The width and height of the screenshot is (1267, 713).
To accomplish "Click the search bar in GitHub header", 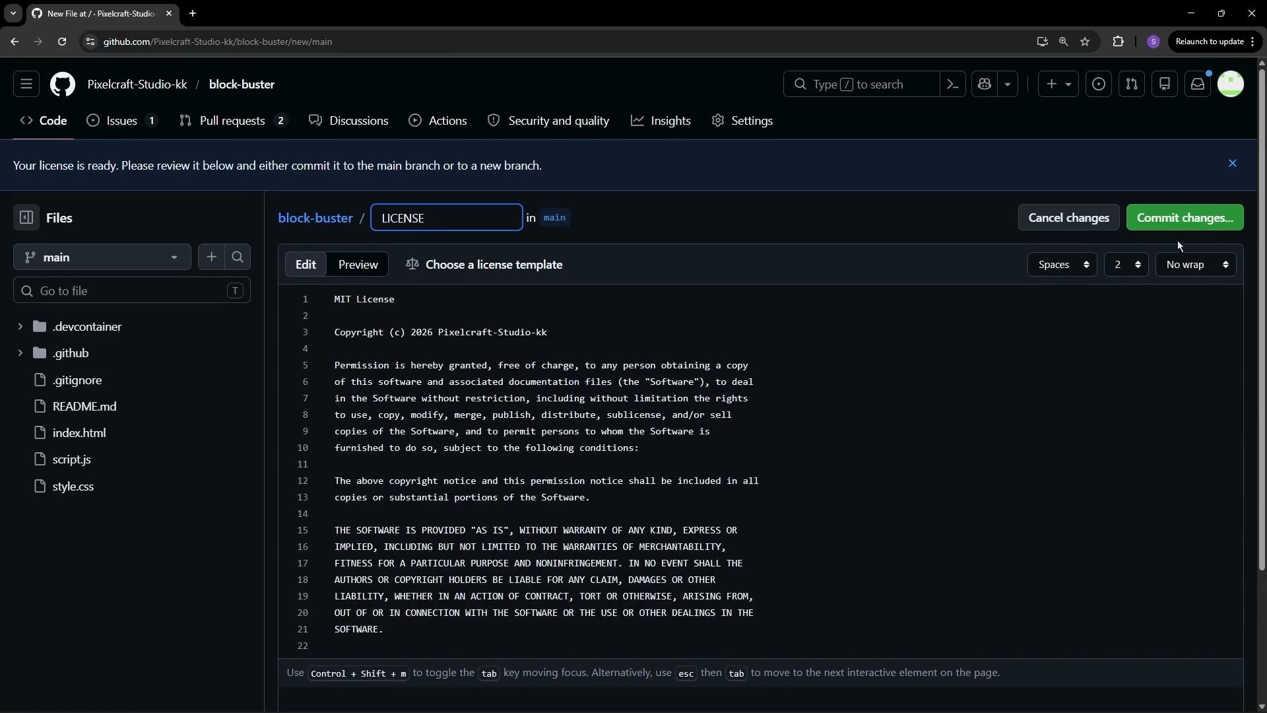I will click(861, 85).
